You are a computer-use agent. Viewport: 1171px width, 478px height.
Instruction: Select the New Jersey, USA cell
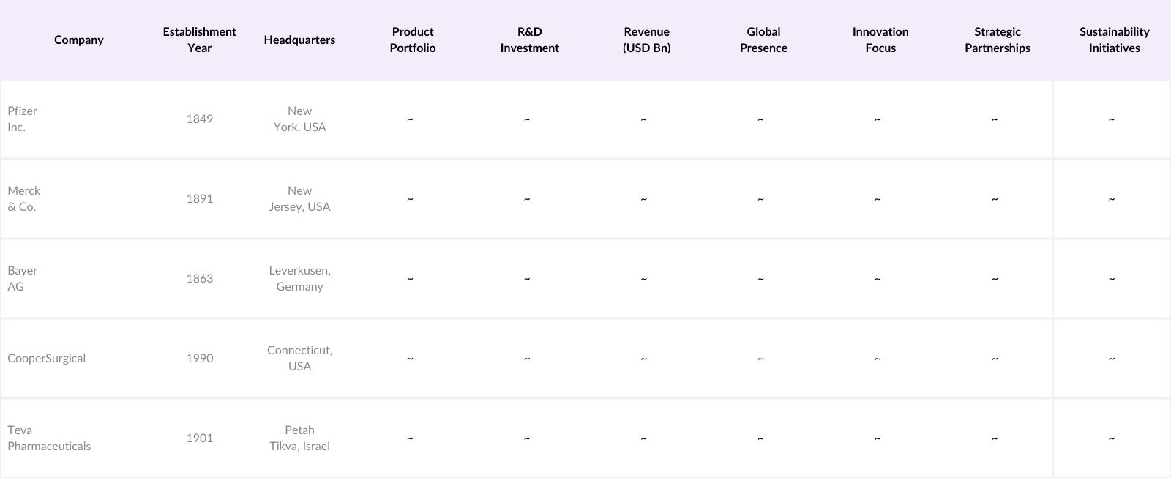coord(299,198)
